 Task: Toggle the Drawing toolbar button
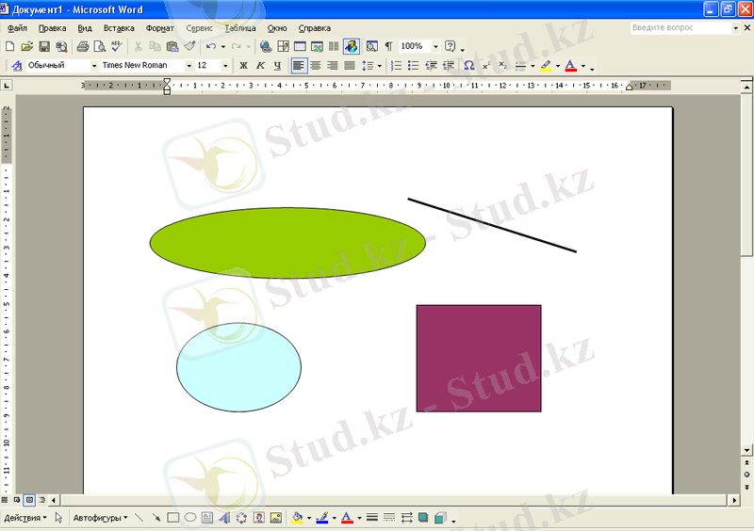[x=352, y=47]
